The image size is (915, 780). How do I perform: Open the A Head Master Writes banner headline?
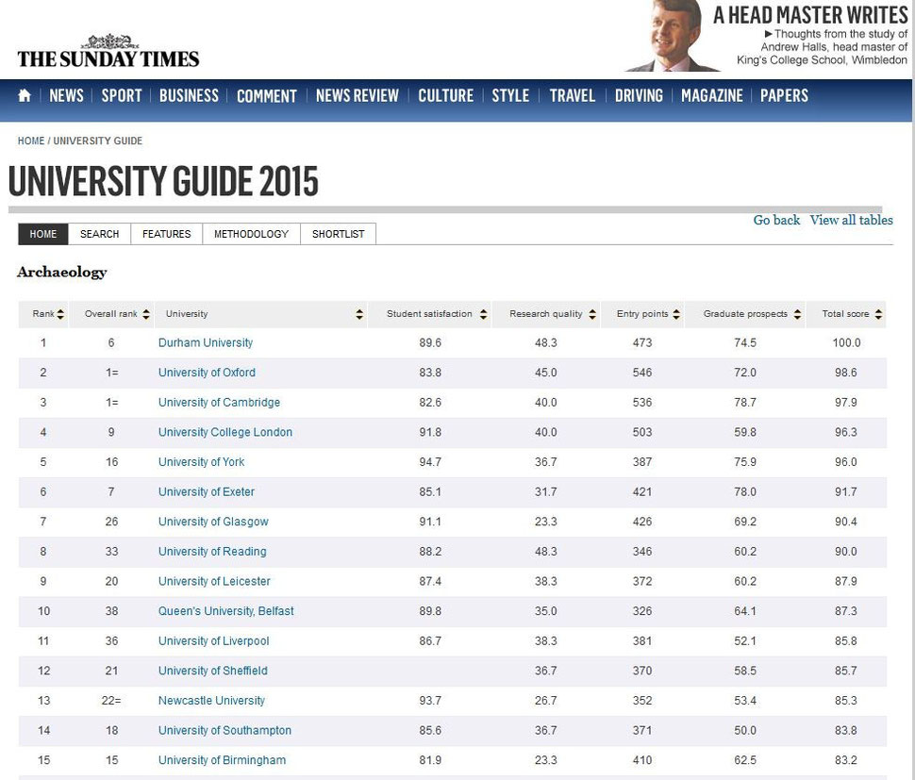click(810, 15)
